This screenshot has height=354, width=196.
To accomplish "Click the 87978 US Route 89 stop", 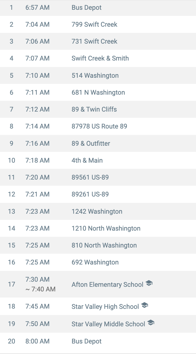I will [x=99, y=126].
